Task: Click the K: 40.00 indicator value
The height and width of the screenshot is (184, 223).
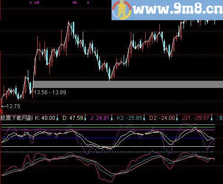Action: (45, 118)
